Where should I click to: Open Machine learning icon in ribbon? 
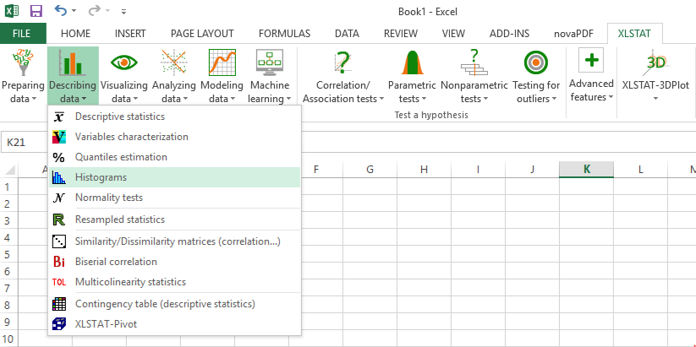[270, 62]
